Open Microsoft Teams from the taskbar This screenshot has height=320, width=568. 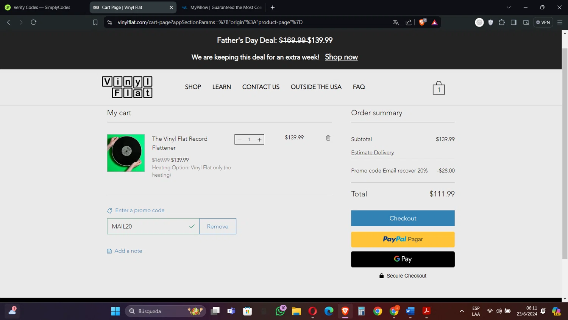pos(231,311)
